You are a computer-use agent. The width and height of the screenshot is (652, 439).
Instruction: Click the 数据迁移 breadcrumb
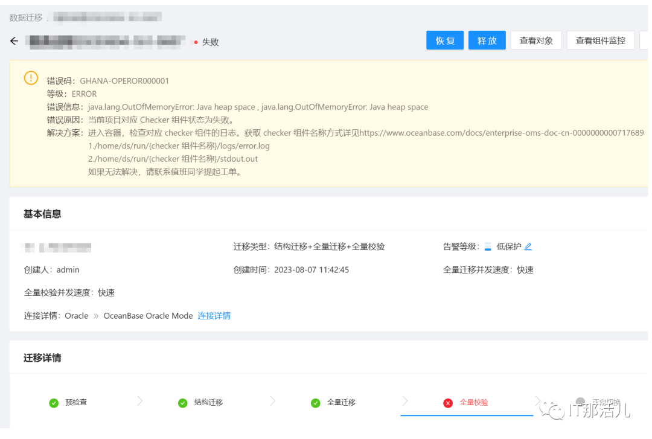point(26,18)
